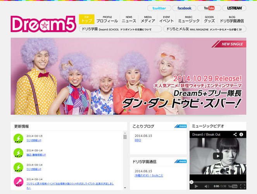Mute the video with speaker icon

[207, 186]
